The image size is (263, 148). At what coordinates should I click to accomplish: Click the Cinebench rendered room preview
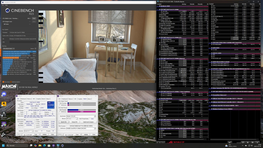point(97,47)
